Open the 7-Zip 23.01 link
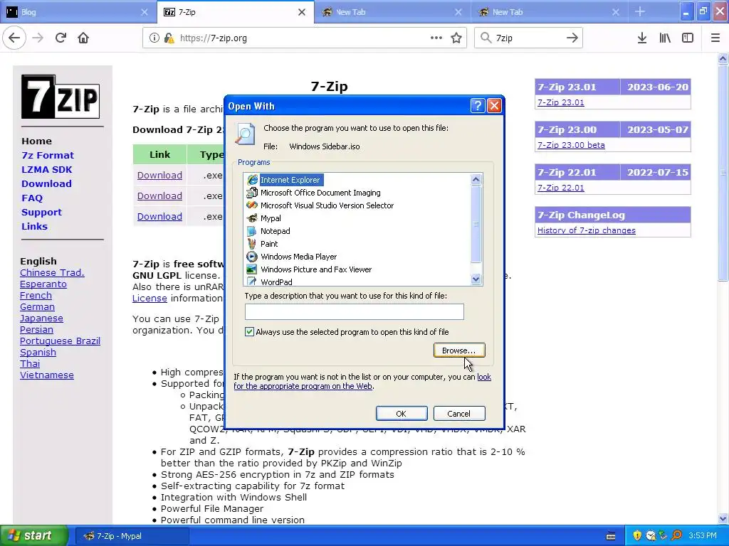 coord(561,102)
